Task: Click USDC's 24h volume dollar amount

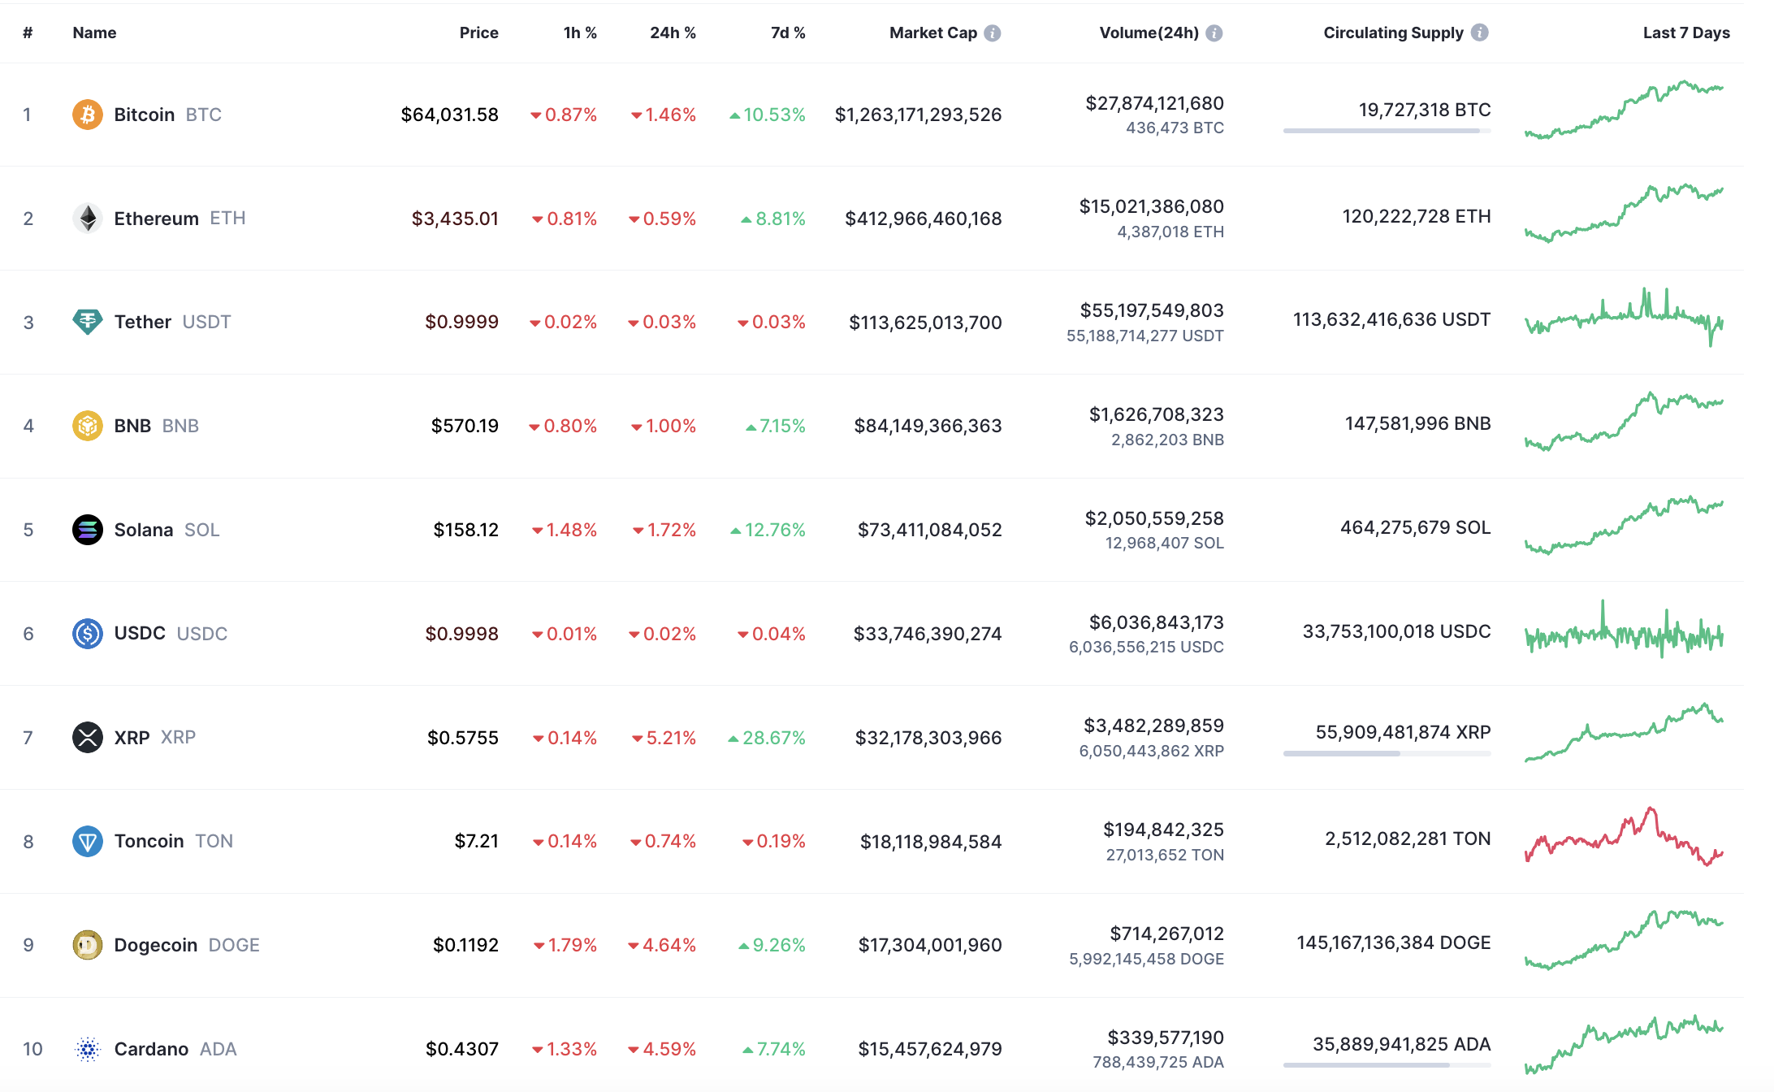Action: point(1156,622)
